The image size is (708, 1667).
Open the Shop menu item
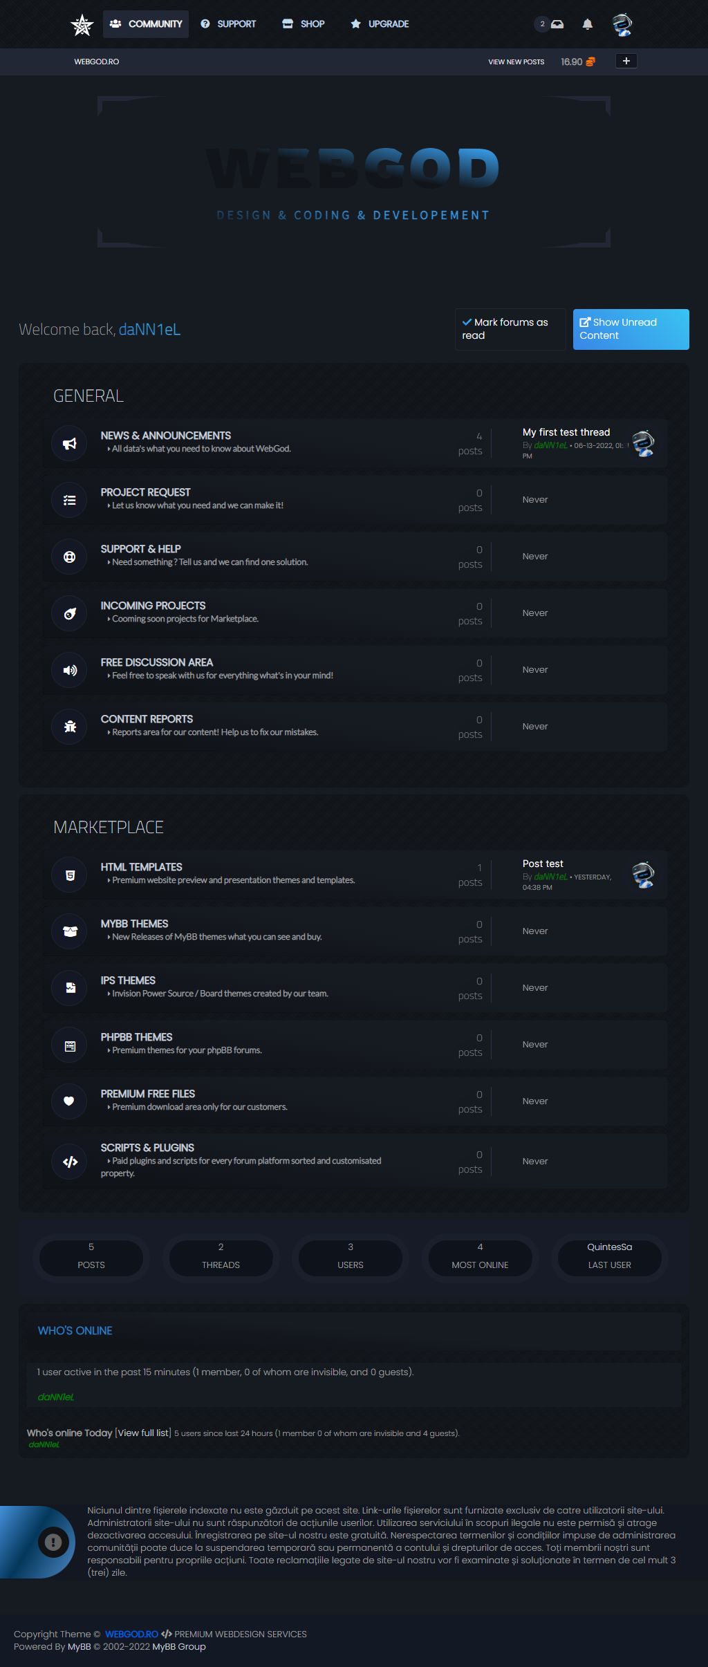point(304,24)
